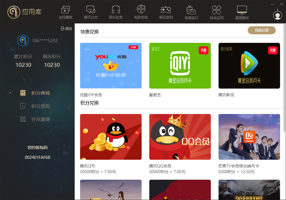Click the user avatar icon at top right
The image size is (286, 200).
click(x=277, y=15)
